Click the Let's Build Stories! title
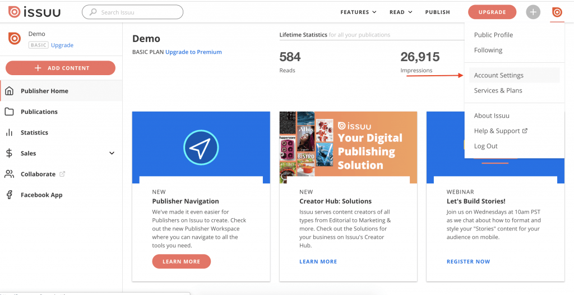574x295 pixels. pos(476,201)
